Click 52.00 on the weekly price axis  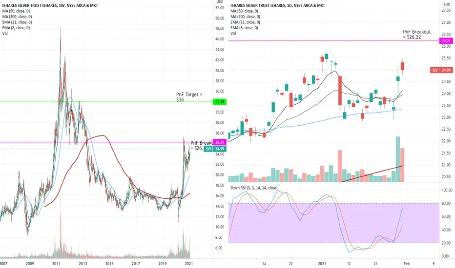pyautogui.click(x=220, y=8)
